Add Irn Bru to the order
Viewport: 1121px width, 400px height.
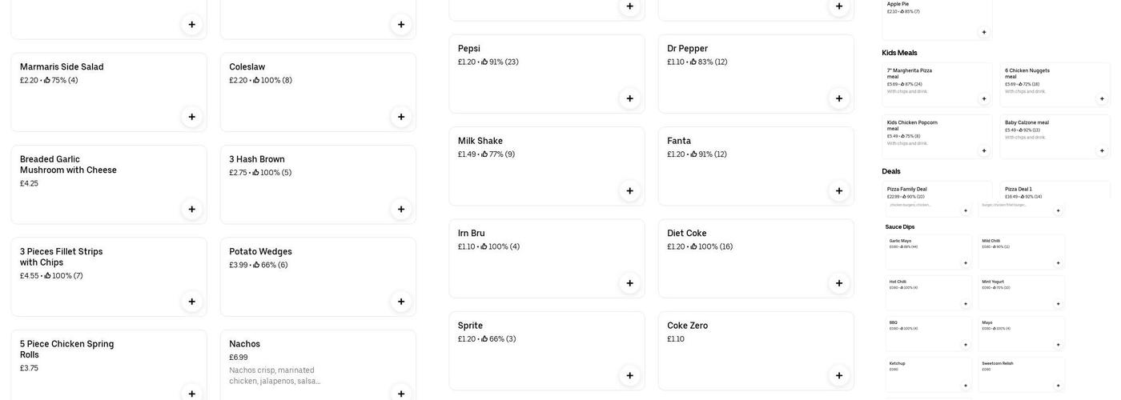click(629, 283)
